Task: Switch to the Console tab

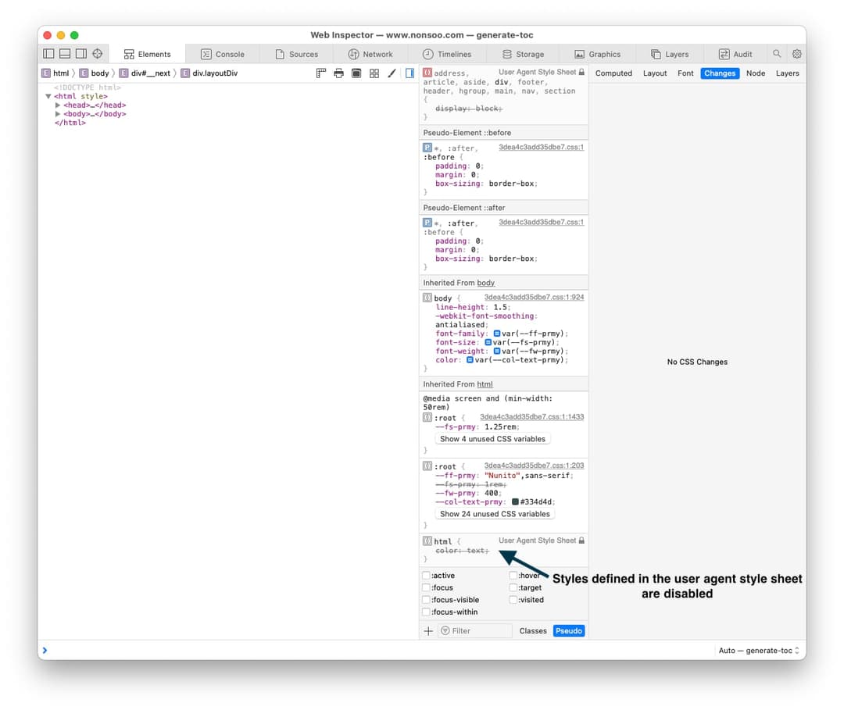Action: tap(224, 54)
